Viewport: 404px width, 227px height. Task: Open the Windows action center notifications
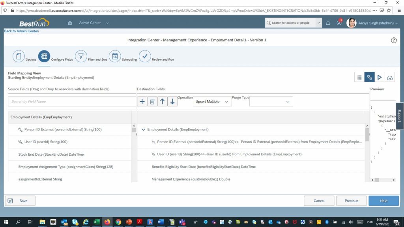[396, 222]
